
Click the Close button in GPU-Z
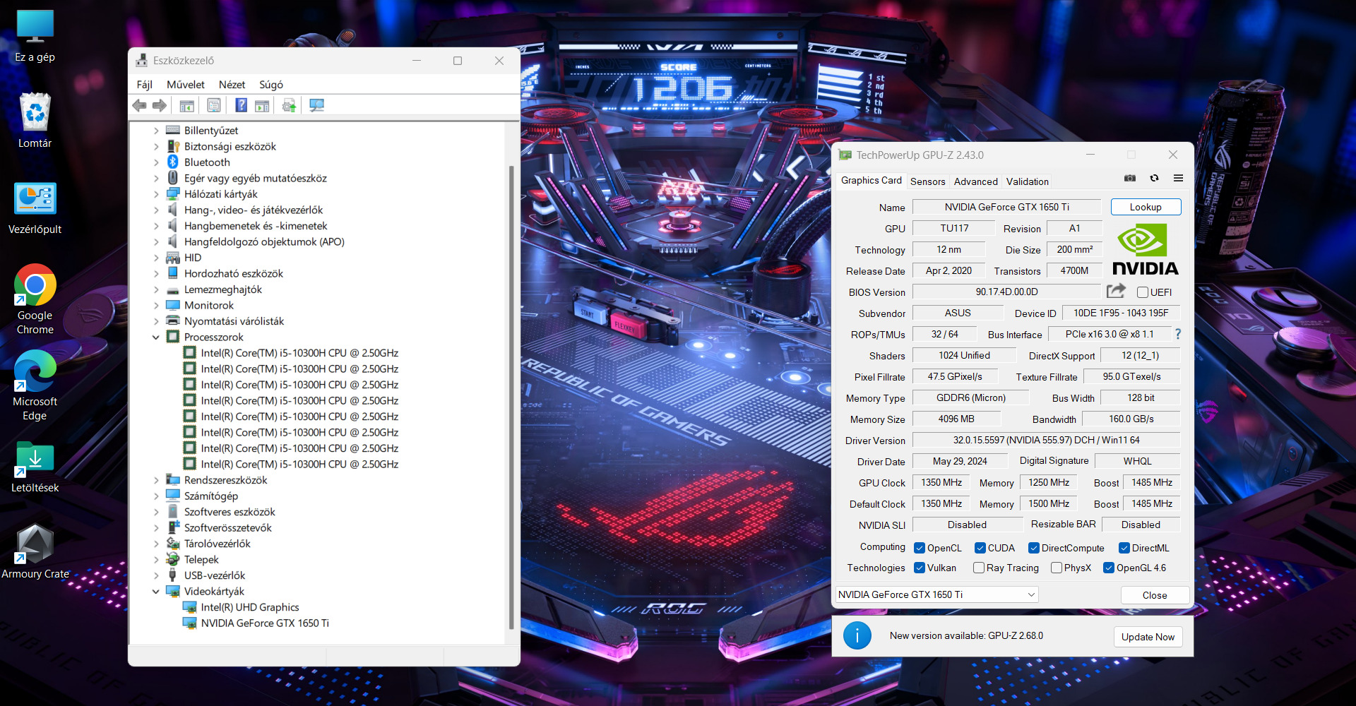[1155, 595]
